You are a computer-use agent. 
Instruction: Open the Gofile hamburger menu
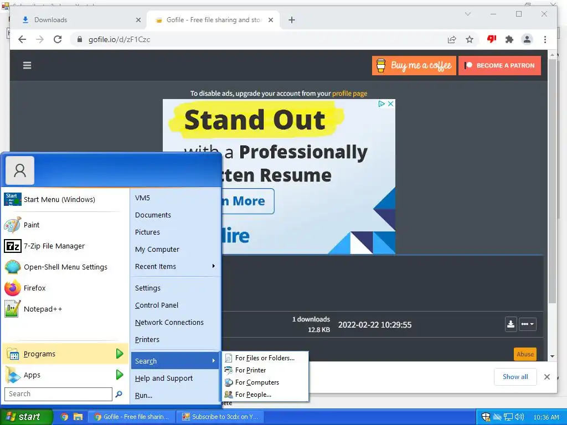(x=27, y=65)
